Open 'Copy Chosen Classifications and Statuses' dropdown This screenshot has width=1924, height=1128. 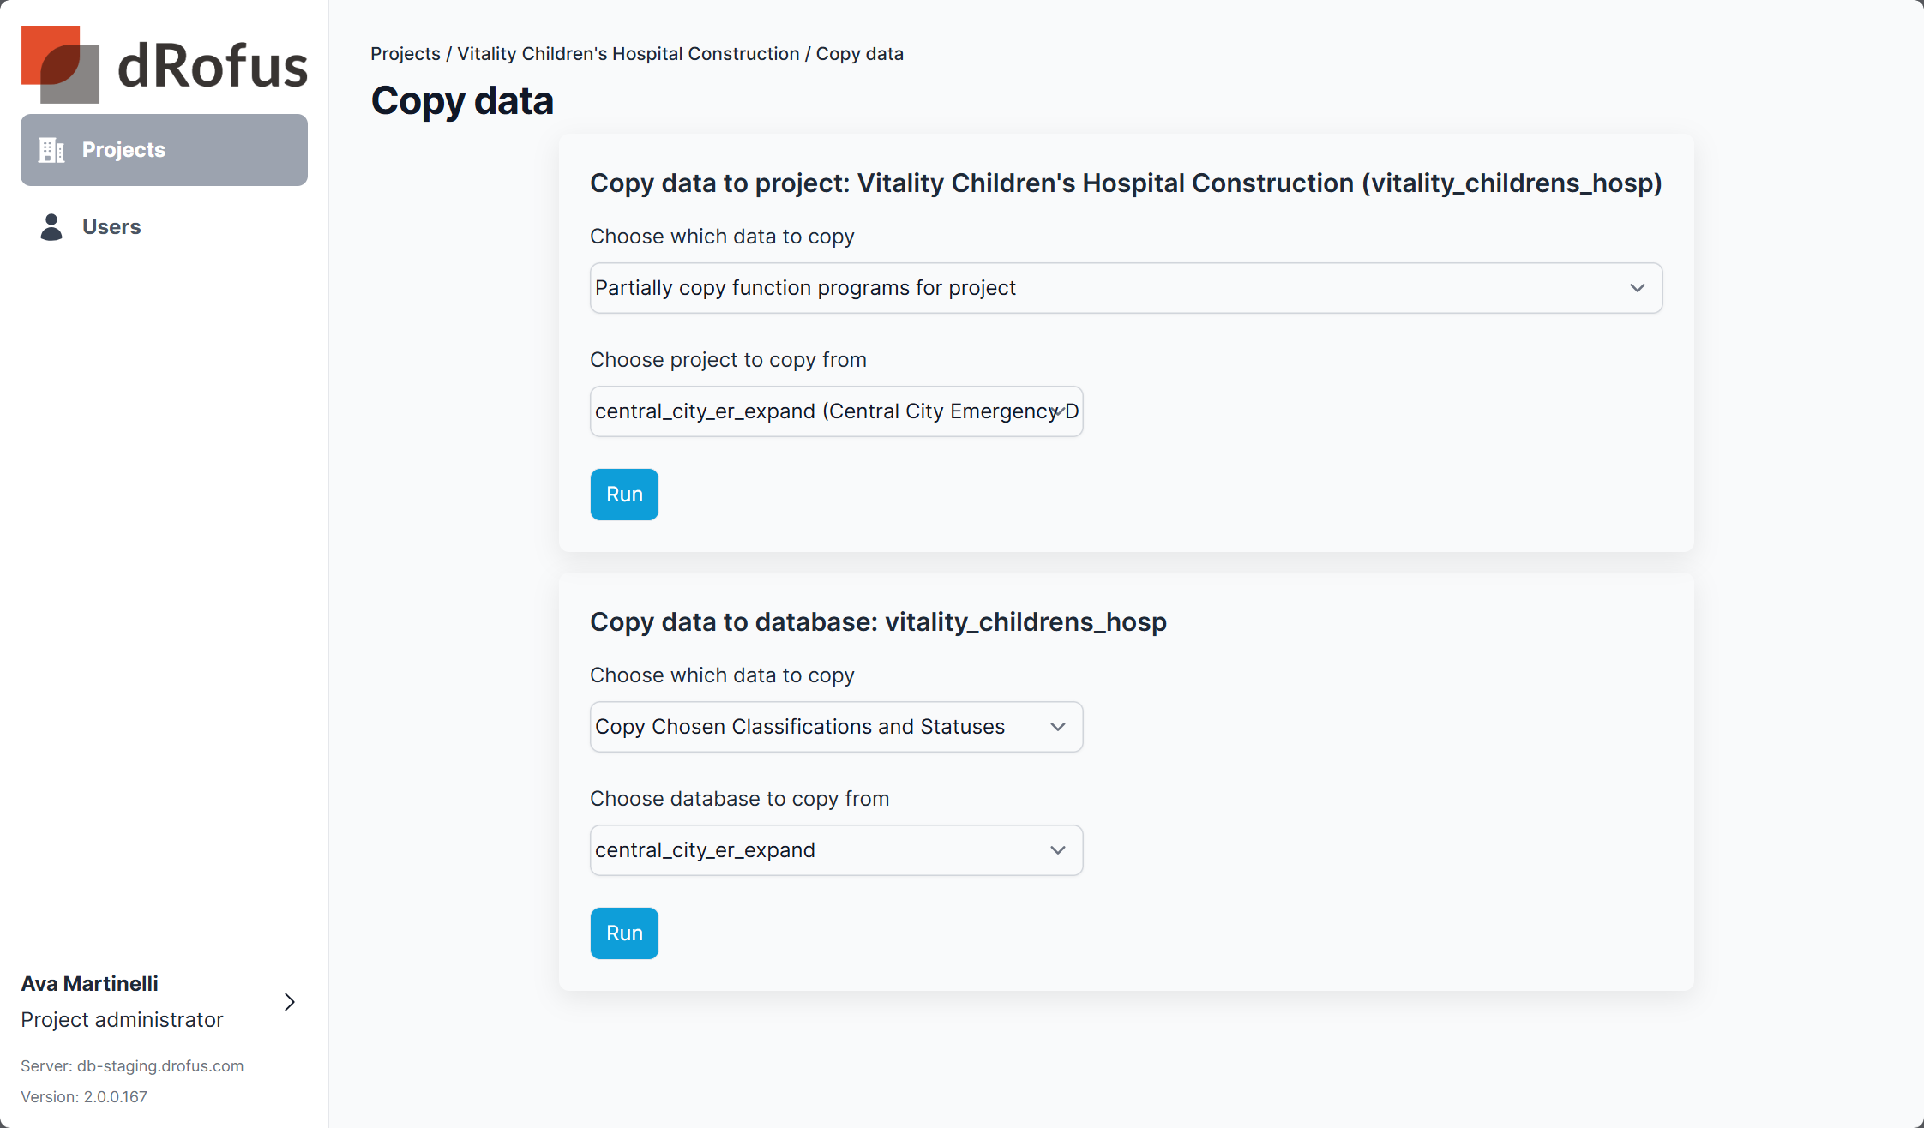click(835, 727)
